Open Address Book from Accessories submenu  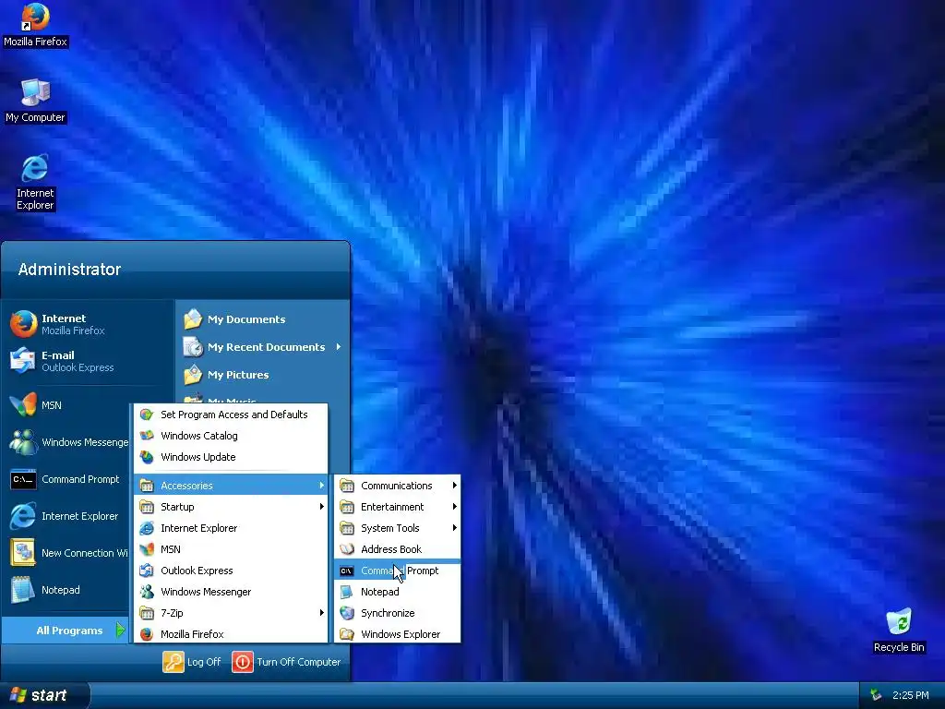(397, 549)
